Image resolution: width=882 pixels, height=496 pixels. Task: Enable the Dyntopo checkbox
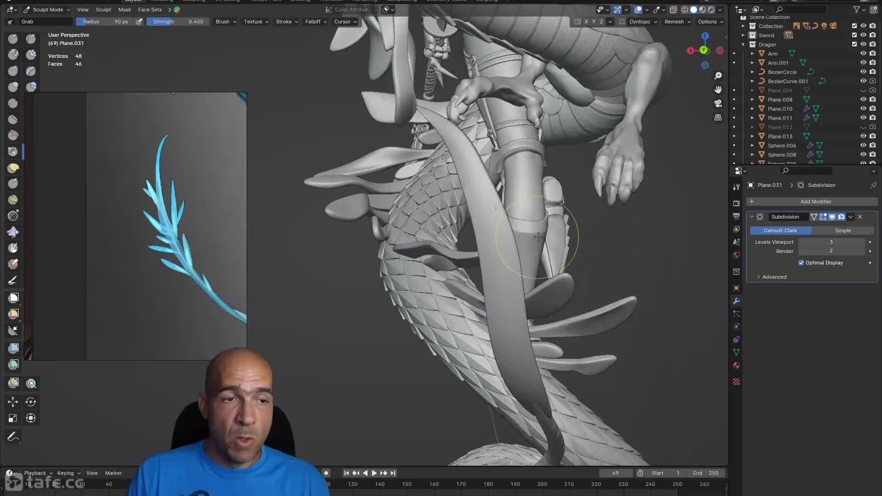(x=622, y=22)
